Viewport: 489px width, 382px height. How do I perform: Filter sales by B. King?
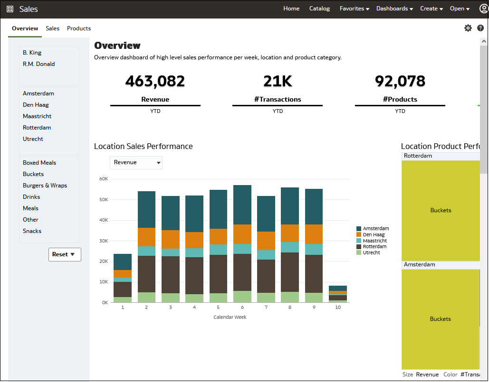32,52
